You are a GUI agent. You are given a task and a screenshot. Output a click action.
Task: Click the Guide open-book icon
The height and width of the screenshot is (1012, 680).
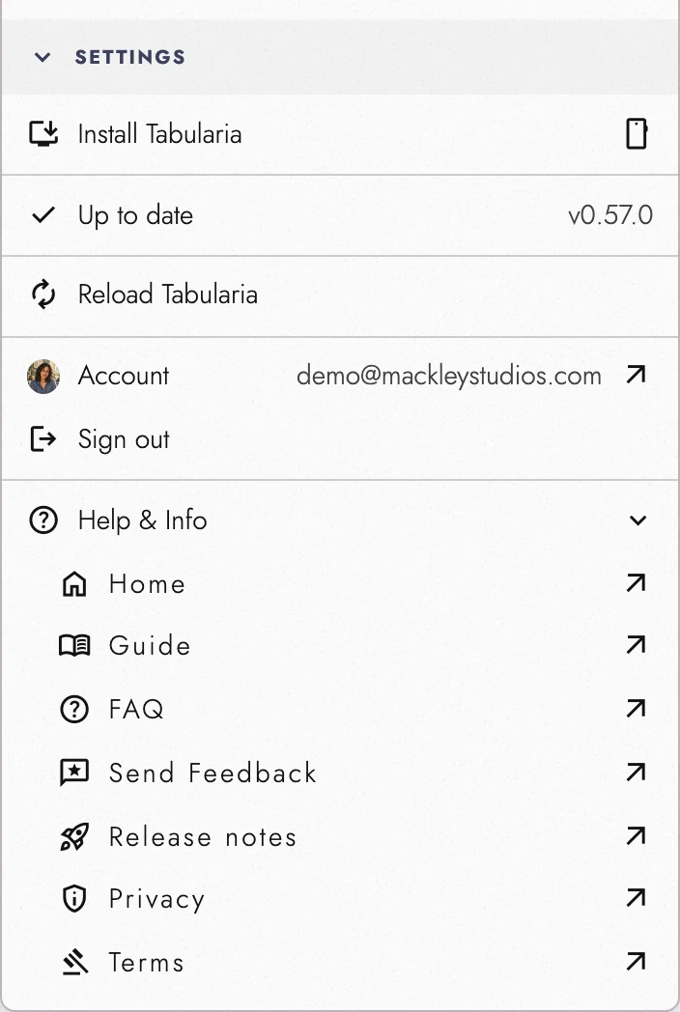tap(74, 645)
